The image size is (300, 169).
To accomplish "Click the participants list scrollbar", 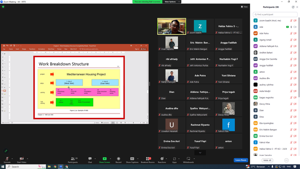I will tap(299, 57).
